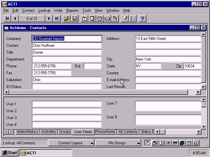Click the notepad icon to insert a note
Viewport: 210px width, 157px height.
[x=92, y=19]
